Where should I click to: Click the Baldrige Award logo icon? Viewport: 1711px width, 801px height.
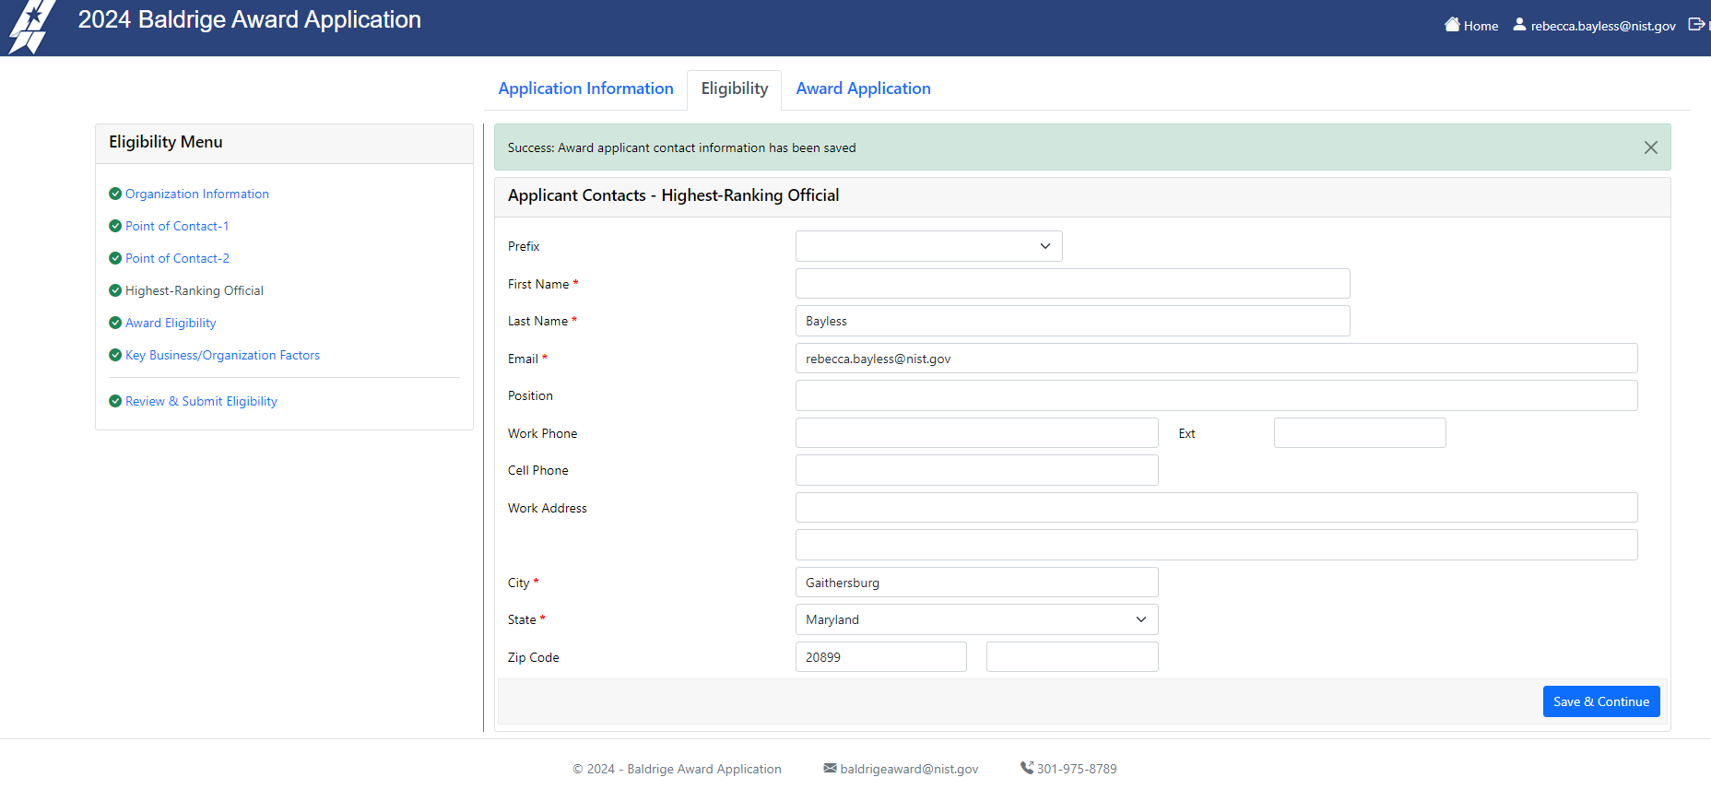point(30,26)
